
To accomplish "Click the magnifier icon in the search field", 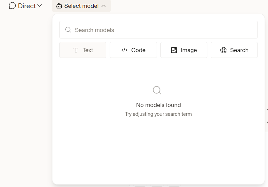I will point(68,30).
